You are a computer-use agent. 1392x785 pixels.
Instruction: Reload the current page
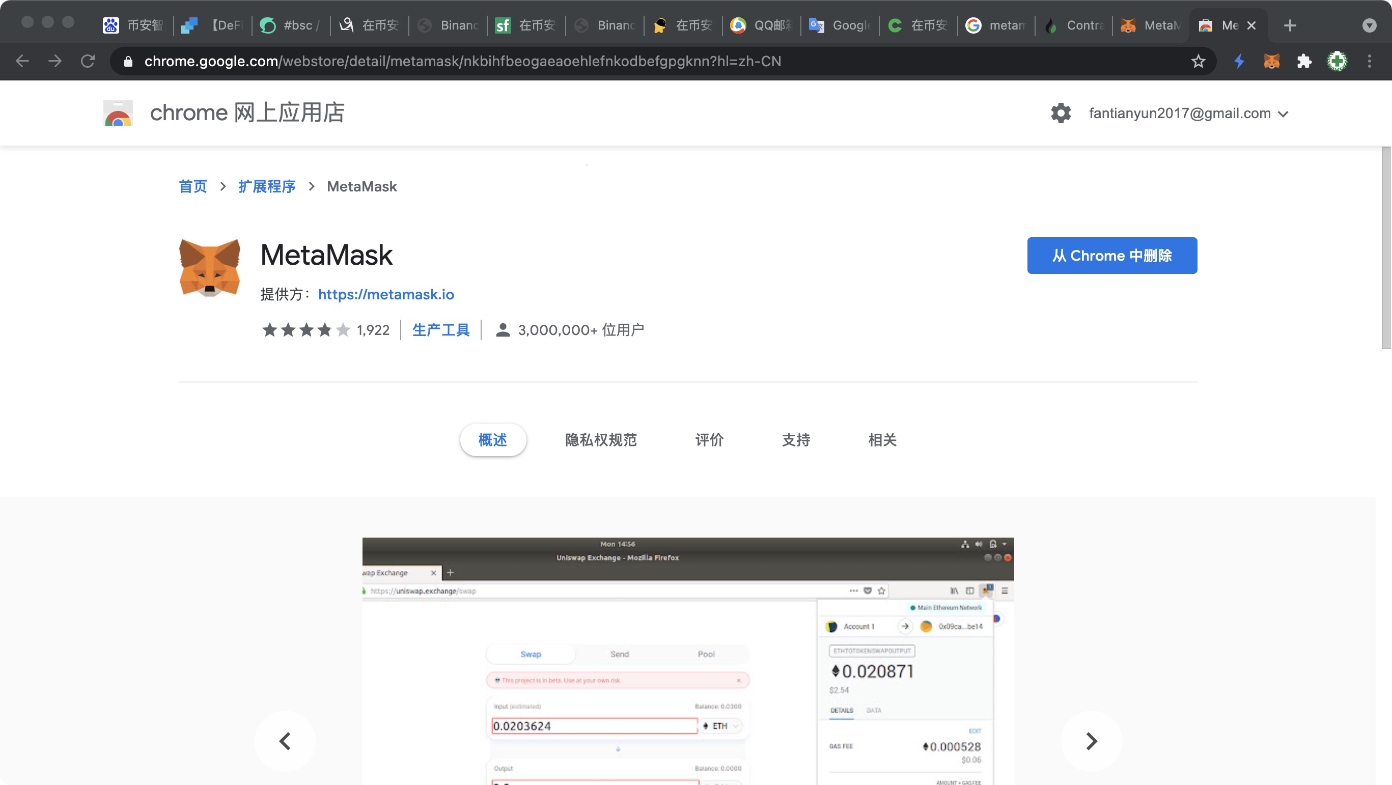tap(88, 61)
